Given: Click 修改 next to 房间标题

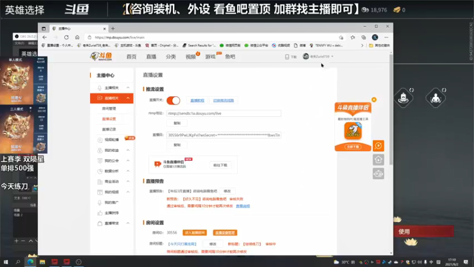Looking at the screenshot, I should click(x=213, y=244).
